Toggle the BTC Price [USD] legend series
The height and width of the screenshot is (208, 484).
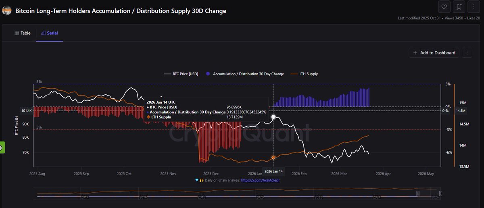coord(181,74)
